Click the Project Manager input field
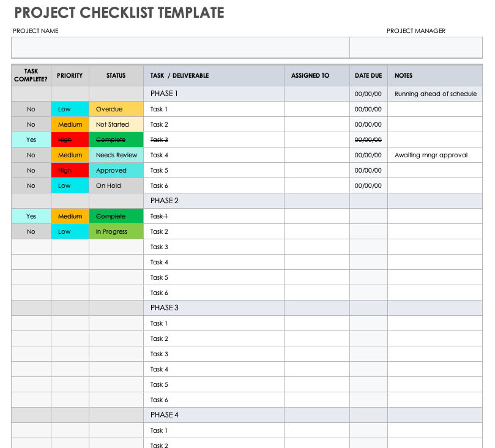Screen dimensions: 495x448 pyautogui.click(x=416, y=48)
